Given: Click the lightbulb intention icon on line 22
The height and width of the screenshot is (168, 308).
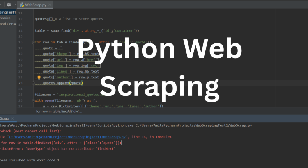Looking at the screenshot, I should [x=39, y=77].
